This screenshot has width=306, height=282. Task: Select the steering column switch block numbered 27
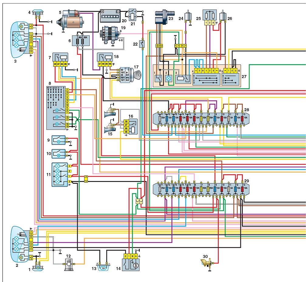[x=197, y=76]
